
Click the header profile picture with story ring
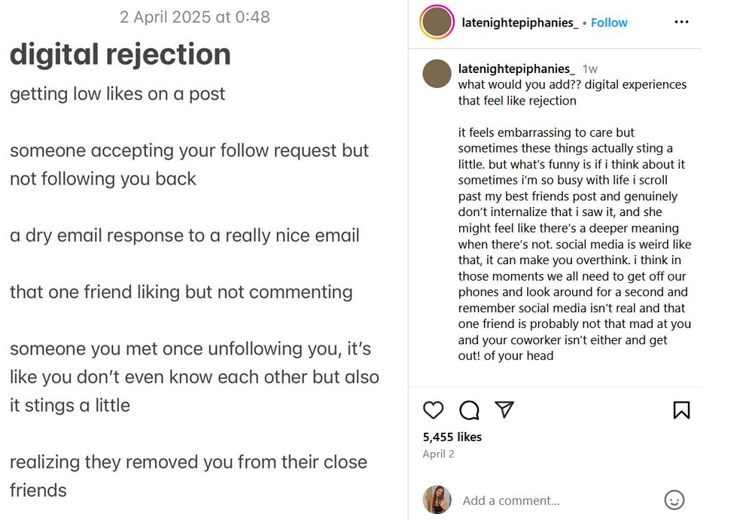[437, 23]
